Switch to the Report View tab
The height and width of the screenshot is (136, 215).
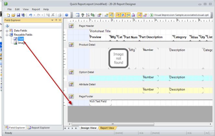click(107, 128)
